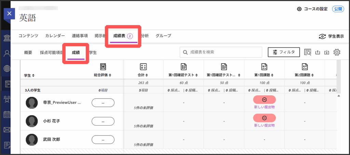Click the フィルタ button

pos(283,52)
